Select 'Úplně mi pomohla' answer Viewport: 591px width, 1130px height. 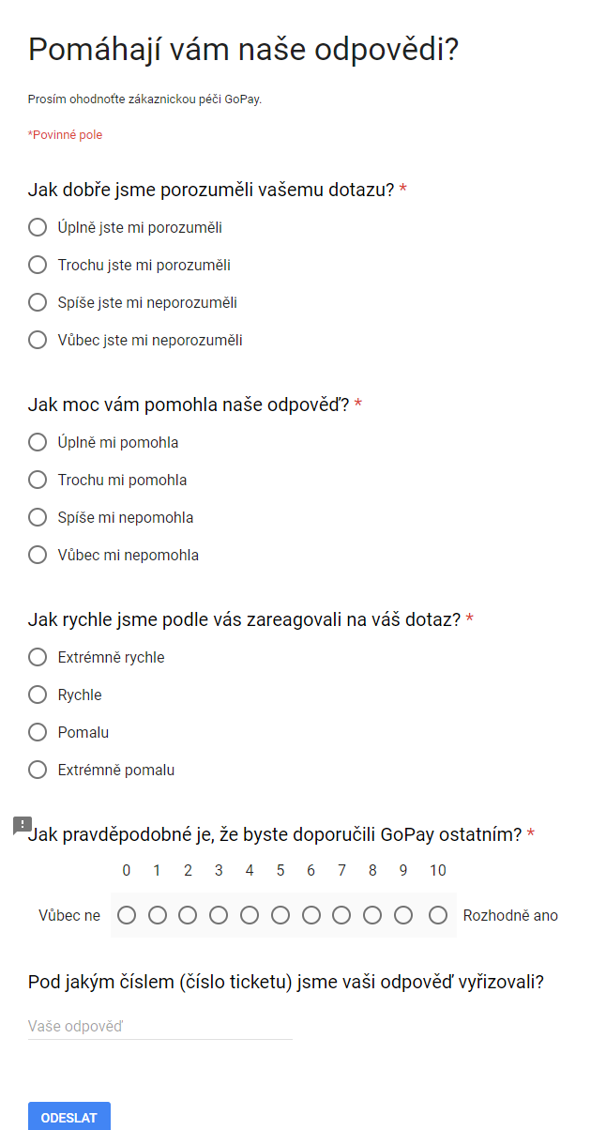click(x=38, y=442)
